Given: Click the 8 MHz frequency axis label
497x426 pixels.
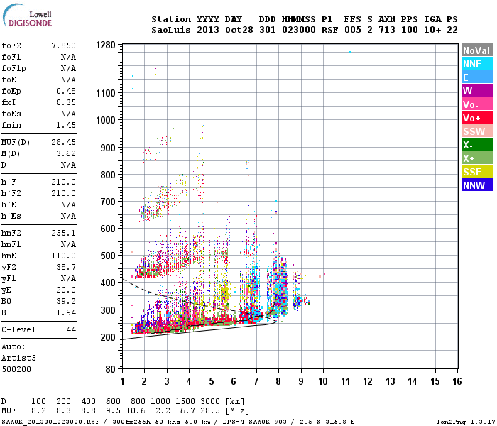Looking at the screenshot, I should (278, 381).
